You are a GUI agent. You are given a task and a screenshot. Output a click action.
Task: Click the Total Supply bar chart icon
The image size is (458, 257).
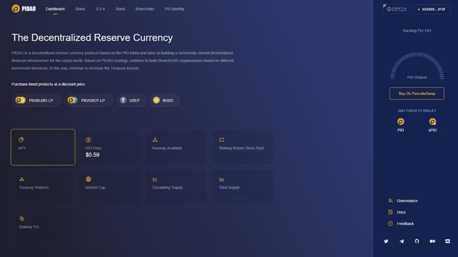click(222, 179)
